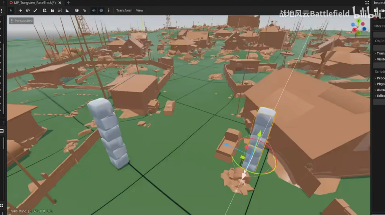
Task: Activate the Select mode arrow tool
Action: coord(11,10)
